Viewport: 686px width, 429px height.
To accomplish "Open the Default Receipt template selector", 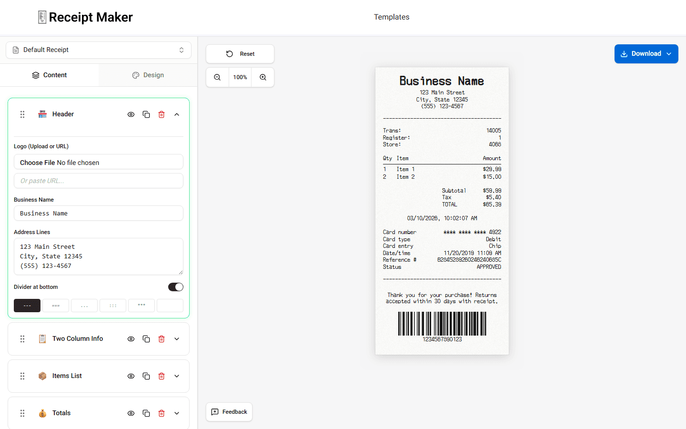I will click(99, 50).
